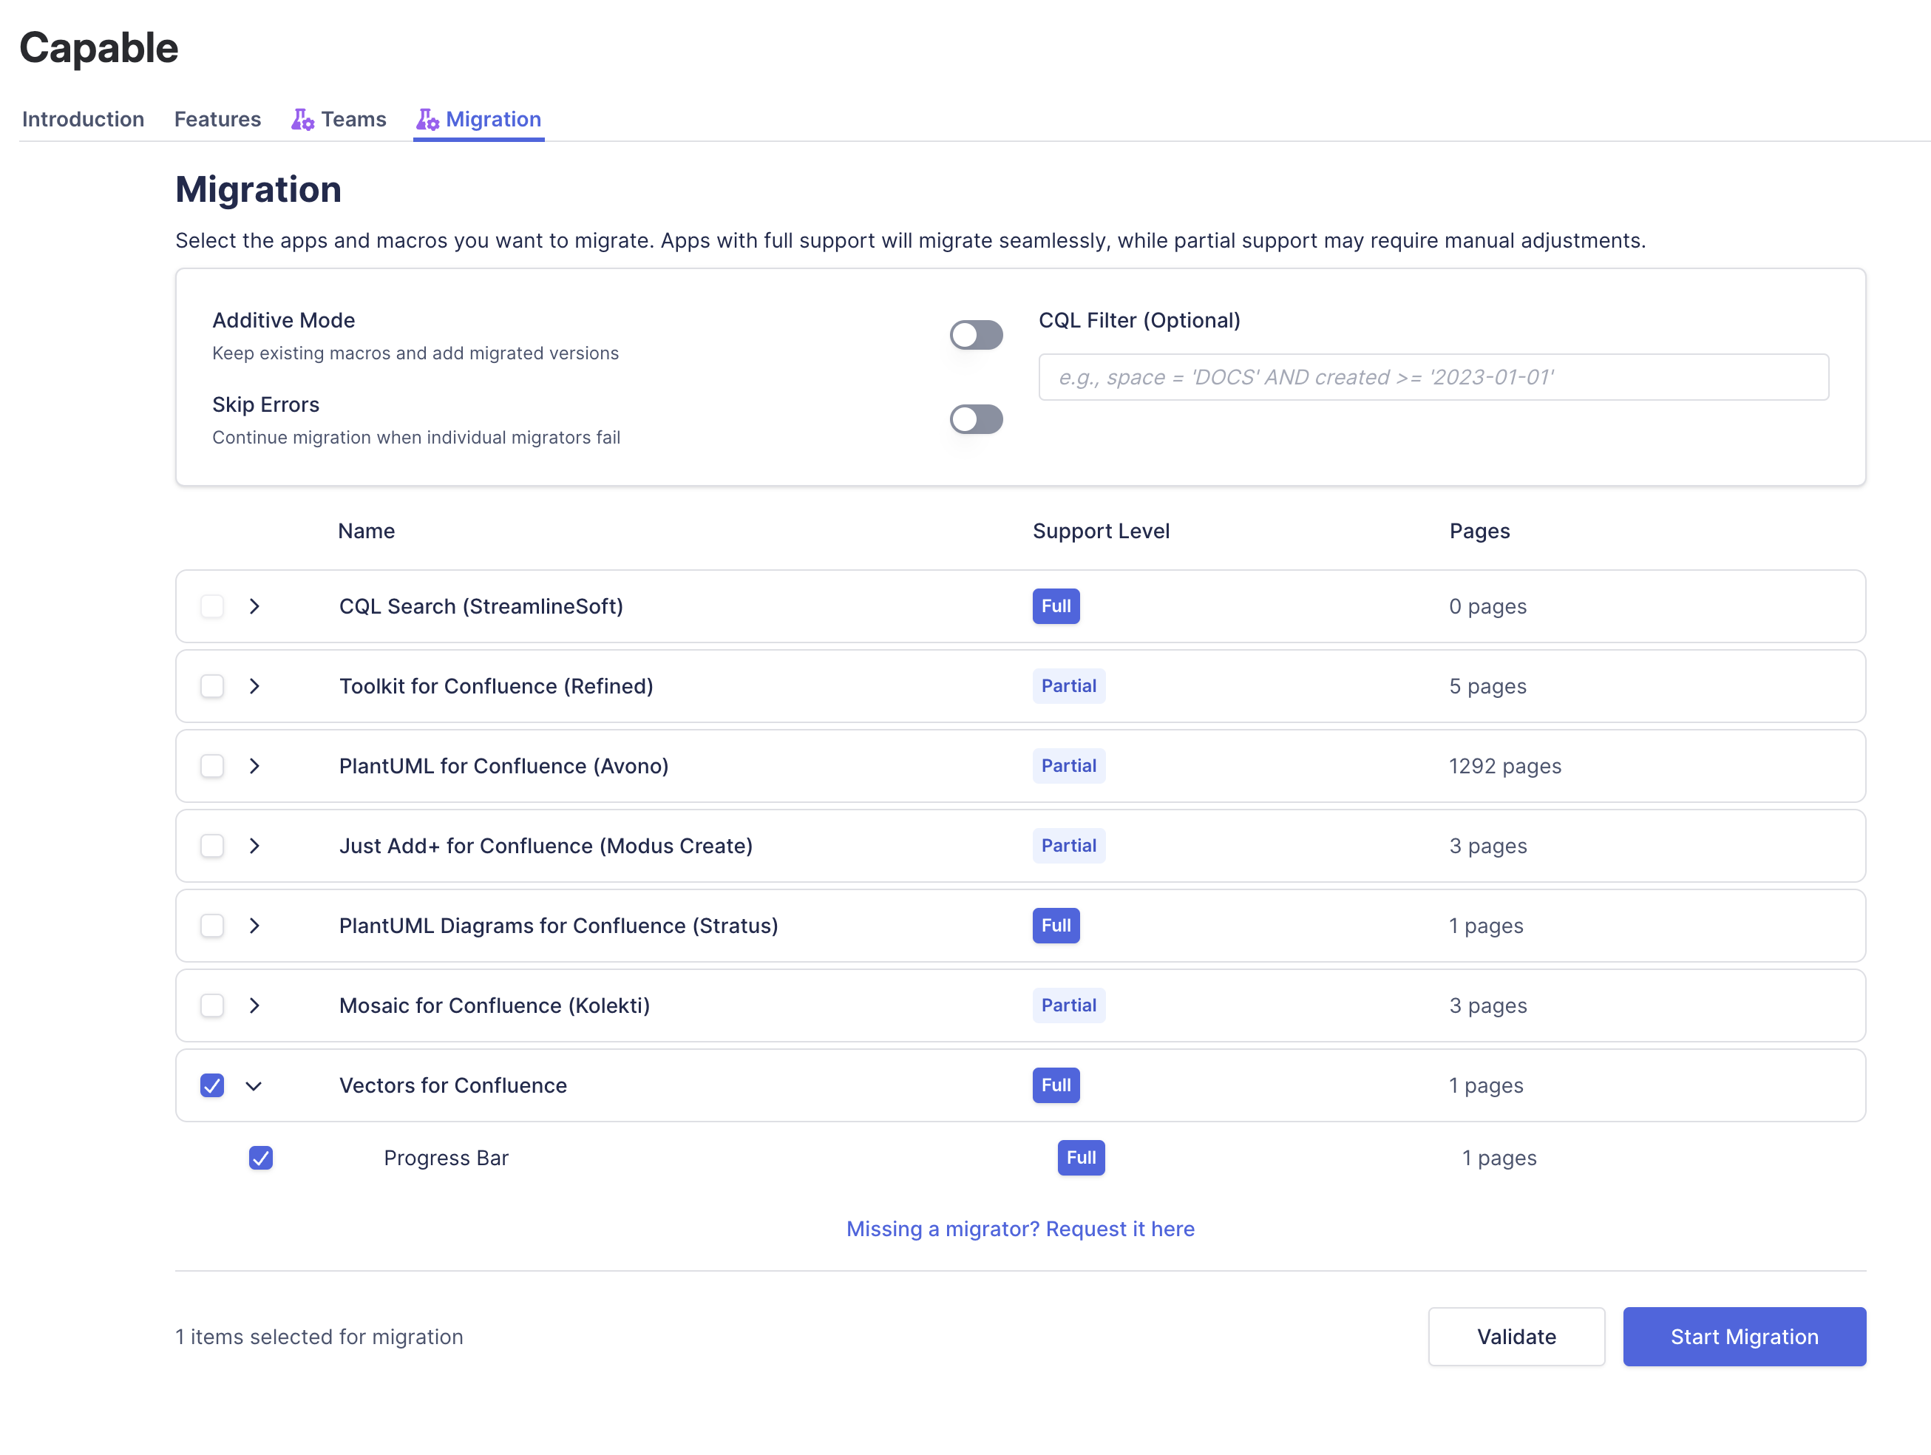Open the Features tab
Viewport: 1931px width, 1455px height.
click(217, 120)
